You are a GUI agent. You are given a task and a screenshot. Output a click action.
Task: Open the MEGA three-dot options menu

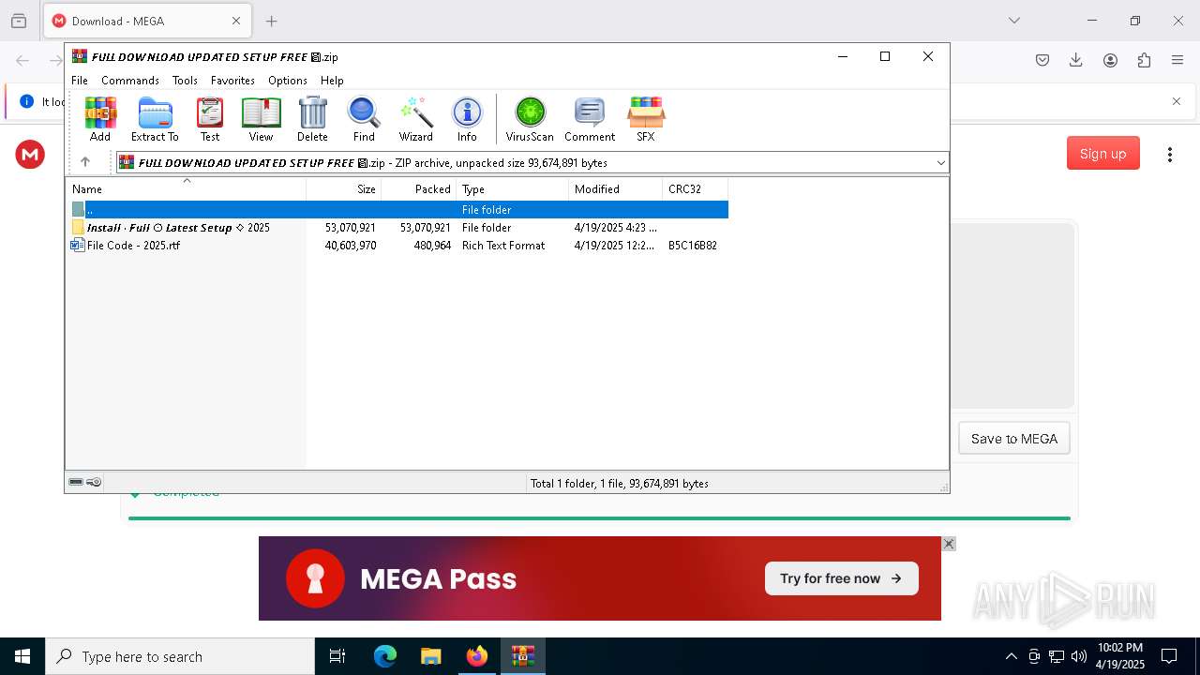(x=1170, y=154)
